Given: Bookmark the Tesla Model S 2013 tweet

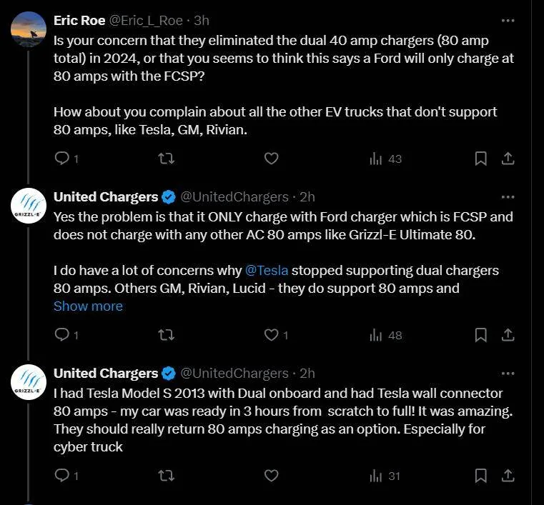Looking at the screenshot, I should coord(481,475).
